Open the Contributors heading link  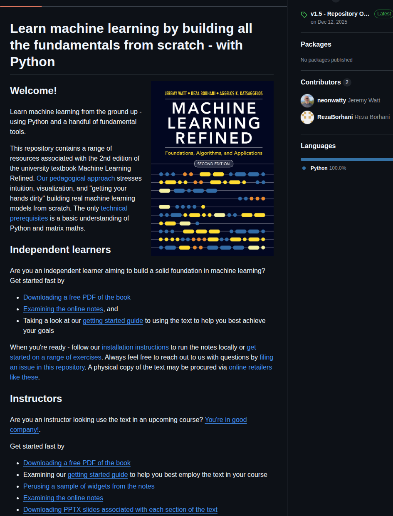coord(321,82)
